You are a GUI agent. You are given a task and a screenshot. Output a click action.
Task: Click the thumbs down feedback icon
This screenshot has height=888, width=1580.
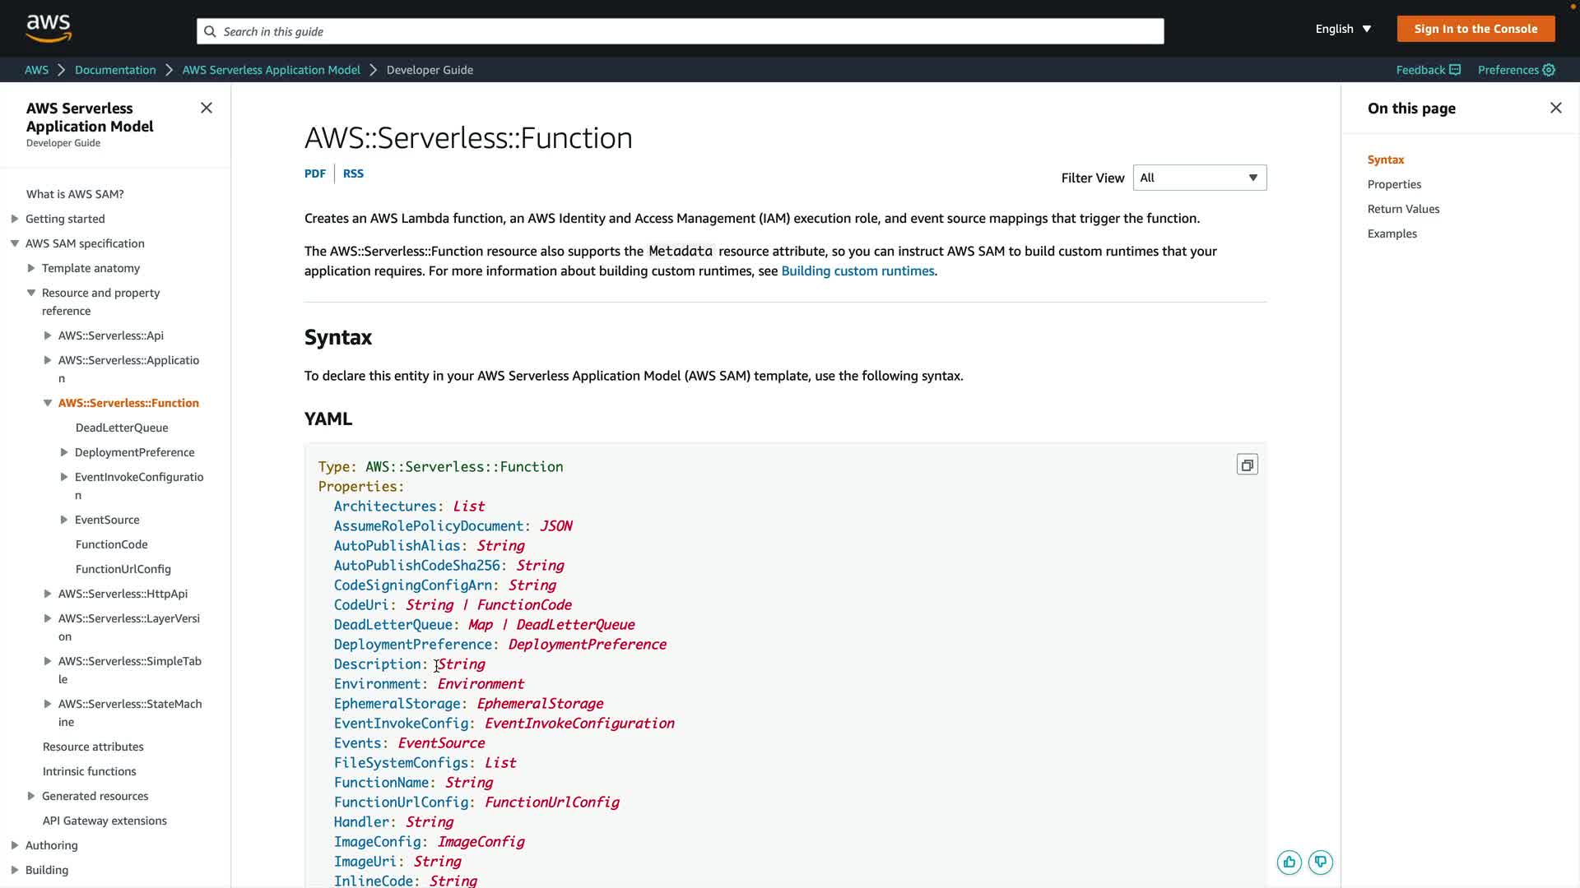pos(1320,863)
